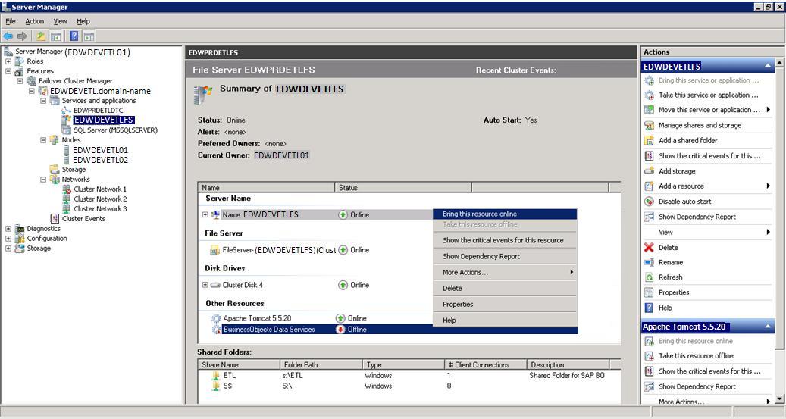Collapse the EDWDEVETLFS Actions section
Screen dimensions: 786x419
point(768,66)
